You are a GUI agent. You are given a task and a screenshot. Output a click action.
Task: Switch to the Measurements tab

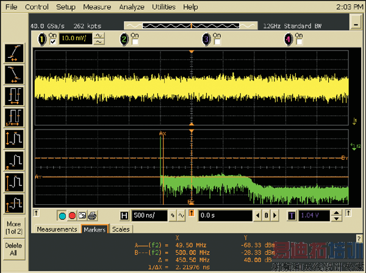tap(57, 229)
